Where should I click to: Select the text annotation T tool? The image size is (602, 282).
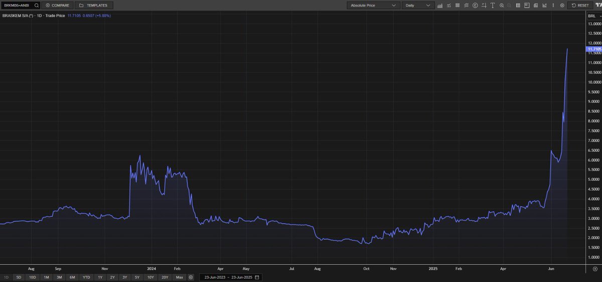click(x=493, y=6)
